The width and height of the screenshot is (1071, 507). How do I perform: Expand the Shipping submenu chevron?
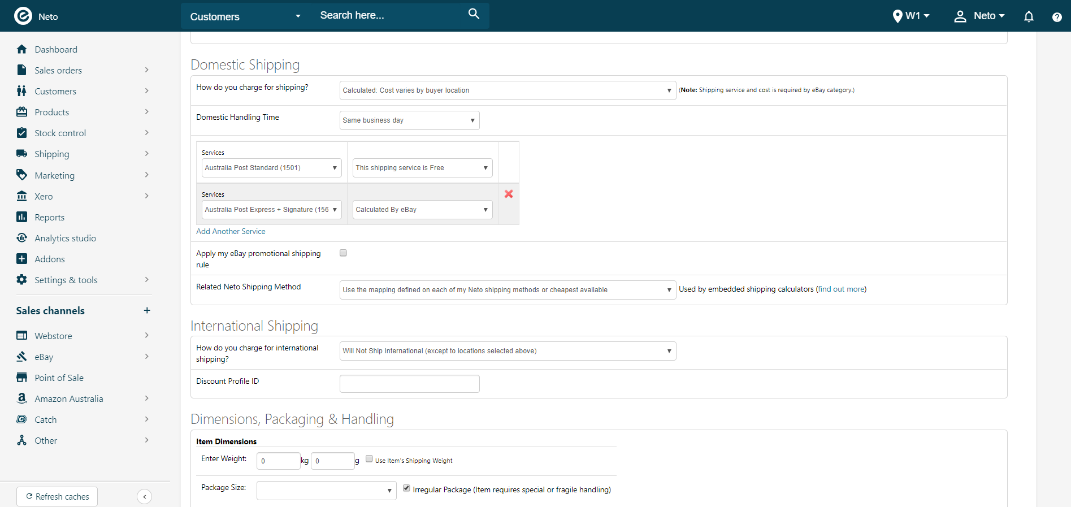point(147,154)
